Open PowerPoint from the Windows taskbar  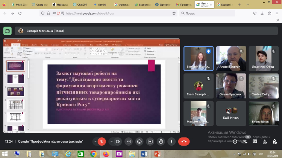pyautogui.click(x=158, y=154)
